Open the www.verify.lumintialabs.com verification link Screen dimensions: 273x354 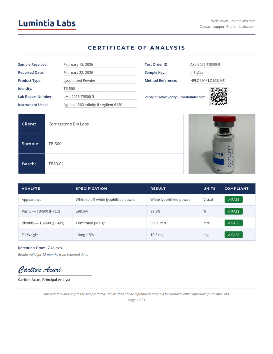click(x=182, y=97)
